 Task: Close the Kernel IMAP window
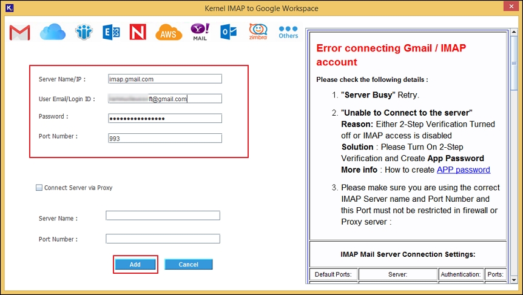tap(511, 6)
